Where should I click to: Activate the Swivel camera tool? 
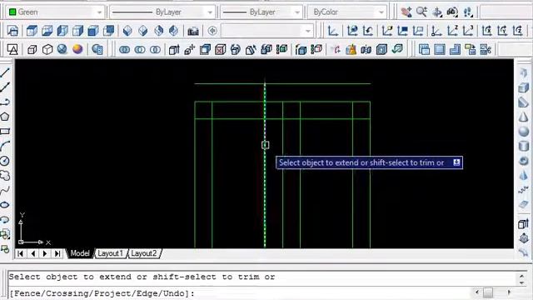click(452, 12)
